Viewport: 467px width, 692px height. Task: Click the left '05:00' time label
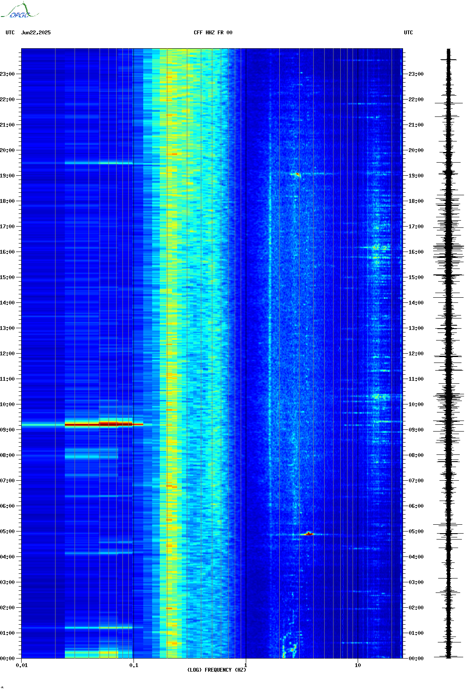(x=7, y=531)
